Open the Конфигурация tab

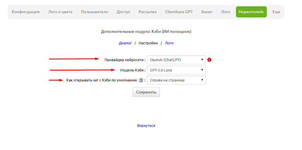click(26, 12)
